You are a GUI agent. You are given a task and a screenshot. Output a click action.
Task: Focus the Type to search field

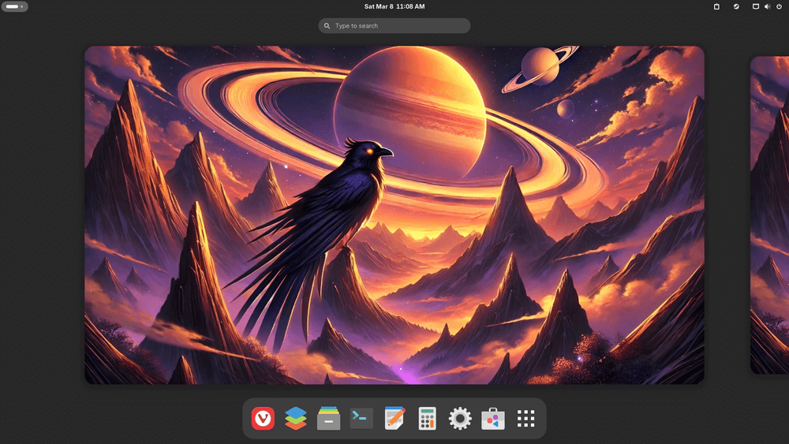398,26
